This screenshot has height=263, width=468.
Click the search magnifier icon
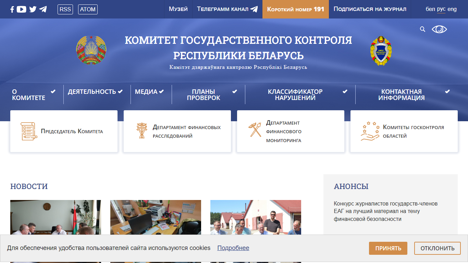coord(422,29)
